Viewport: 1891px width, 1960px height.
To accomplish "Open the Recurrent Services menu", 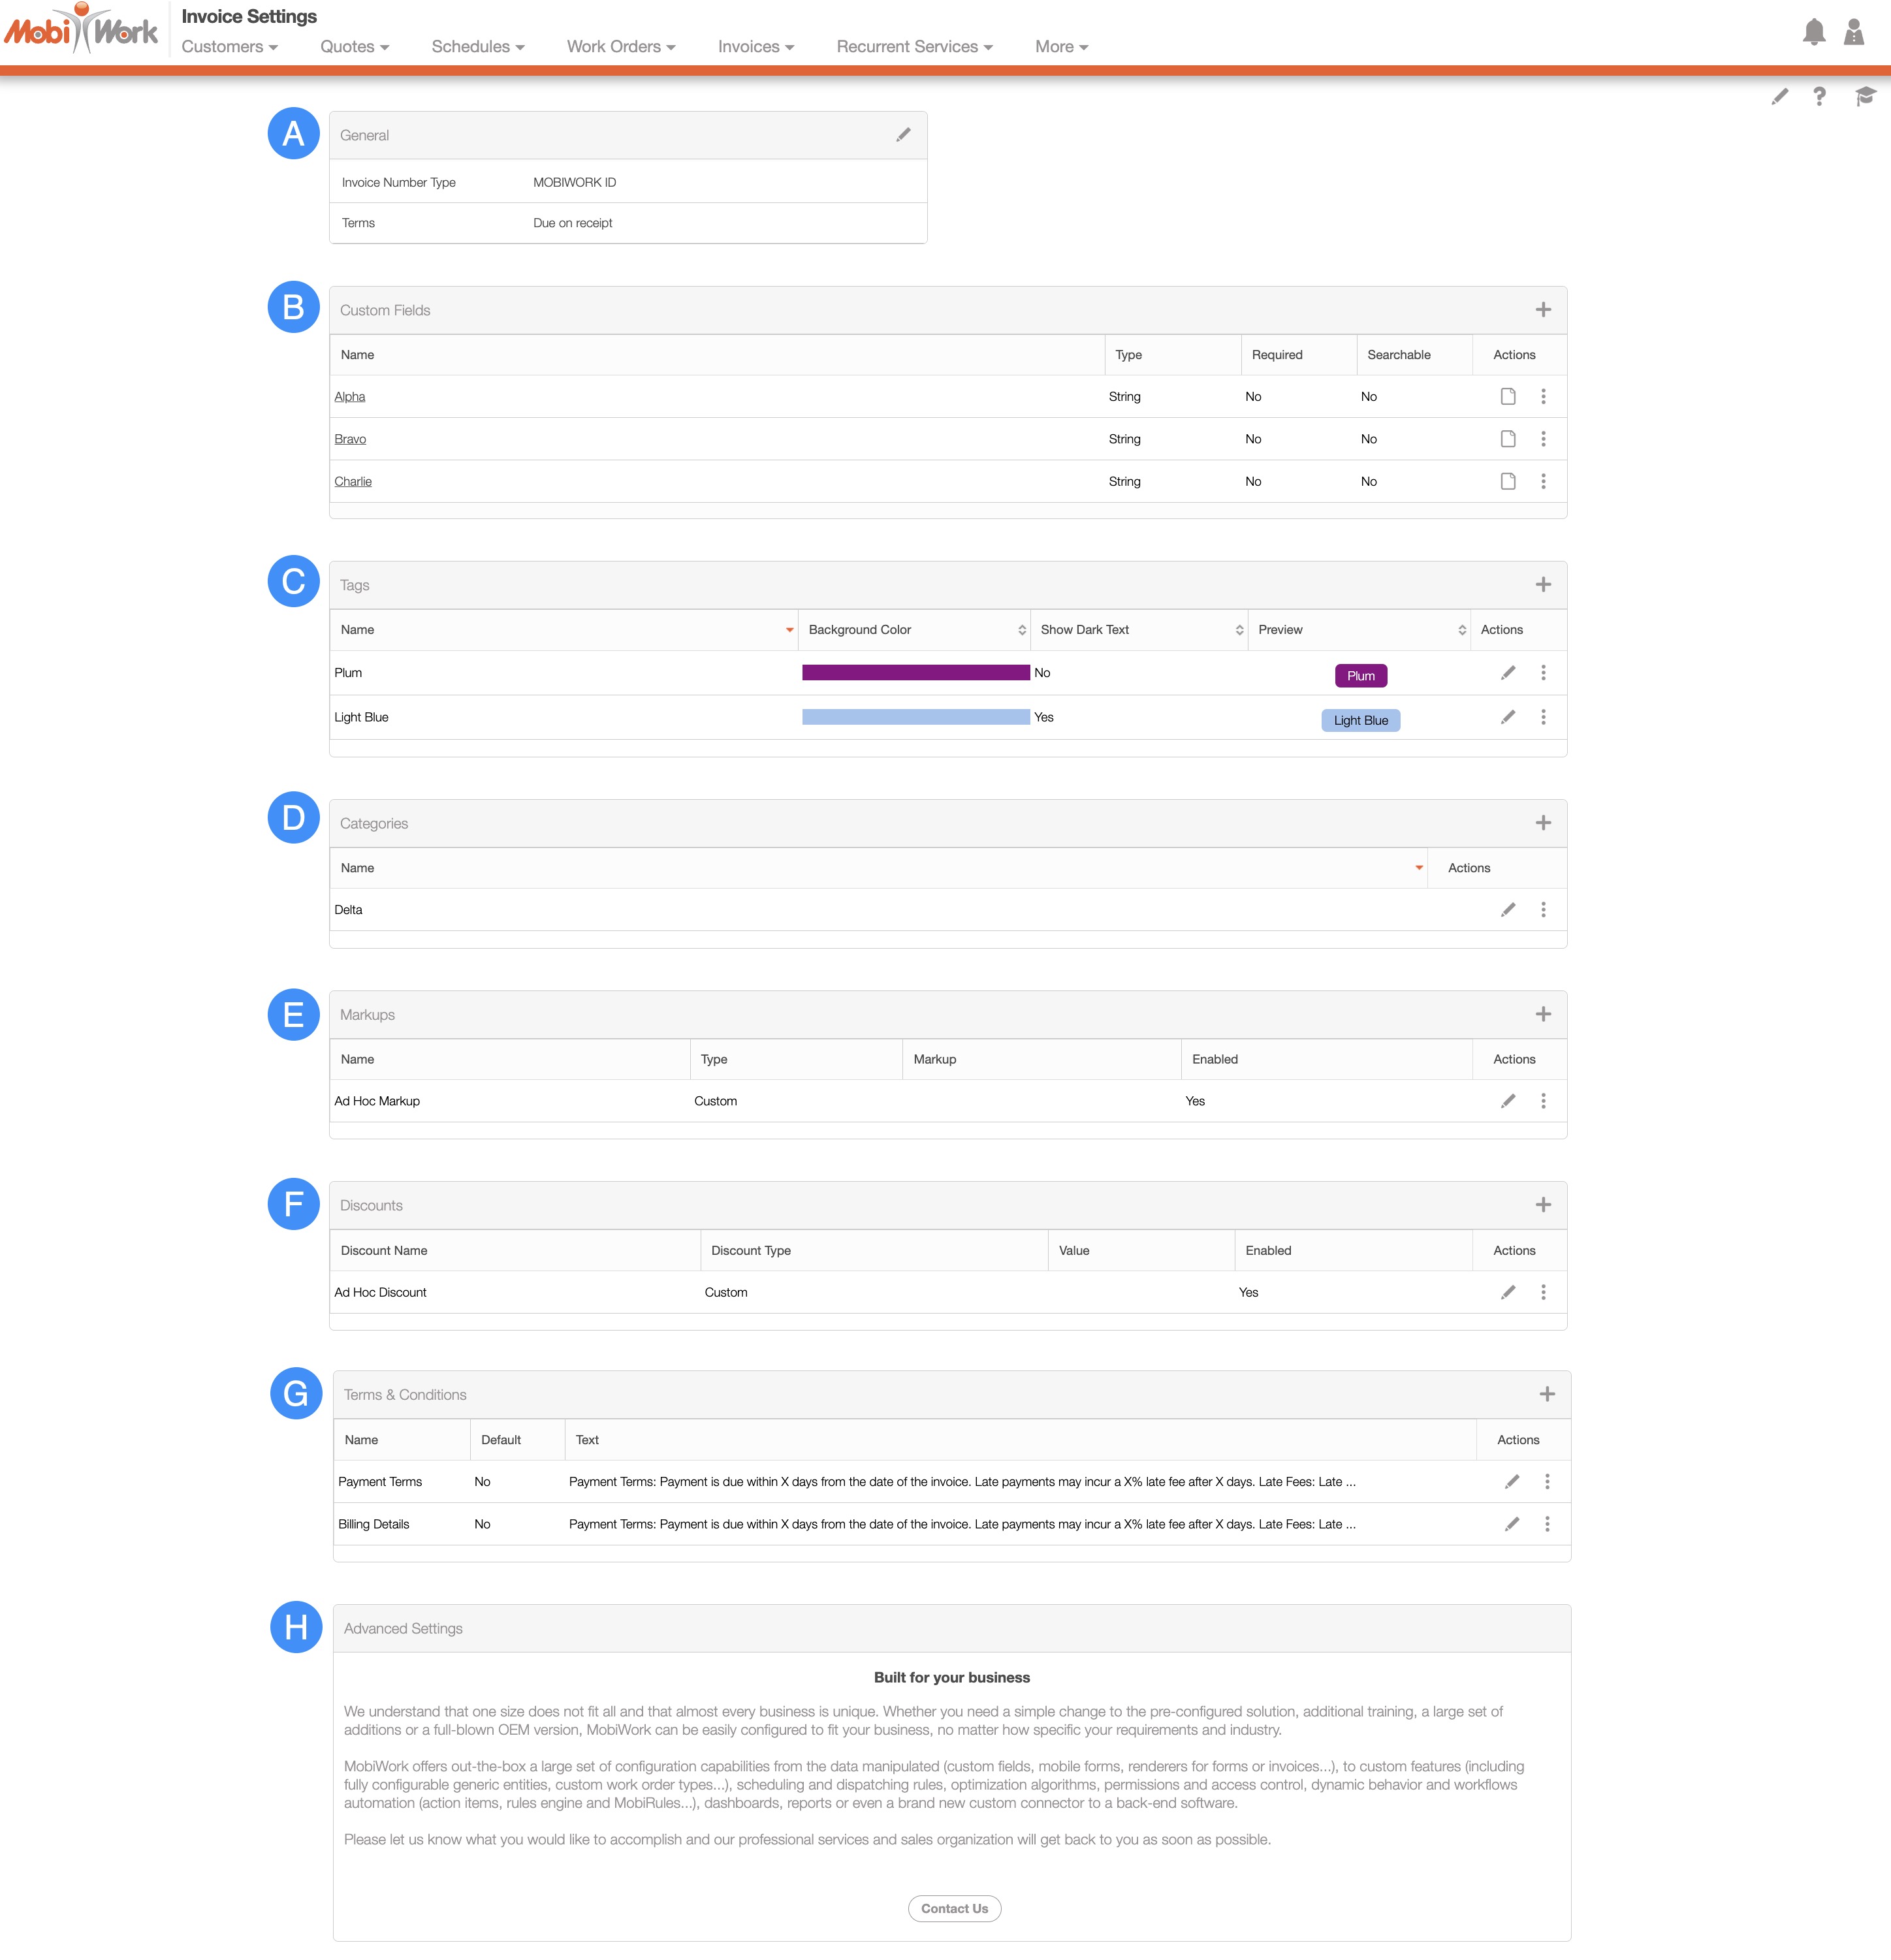I will 914,47.
